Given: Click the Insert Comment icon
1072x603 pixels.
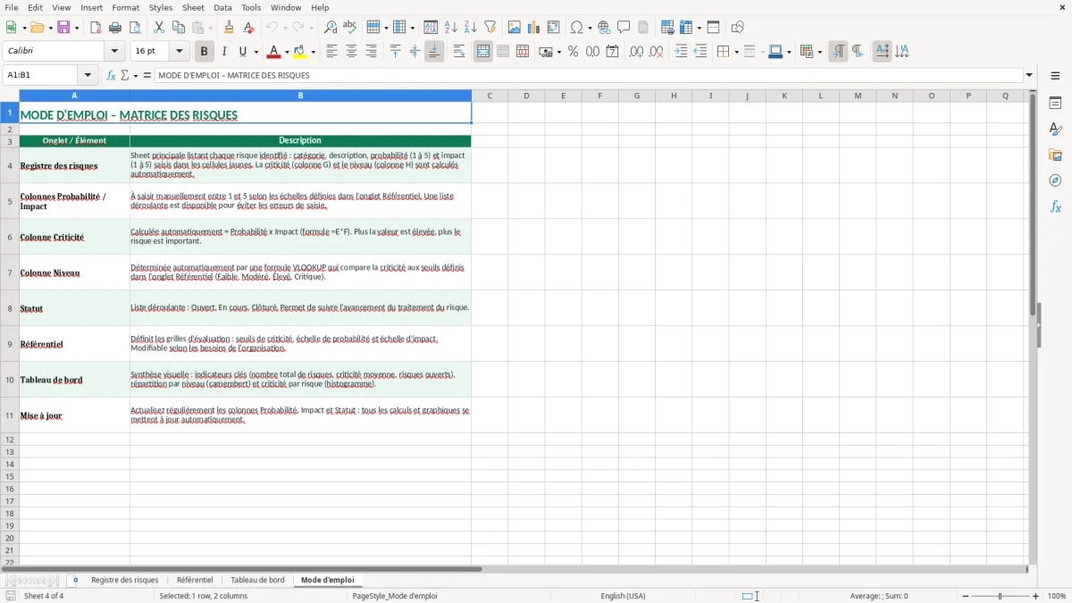Looking at the screenshot, I should (624, 28).
